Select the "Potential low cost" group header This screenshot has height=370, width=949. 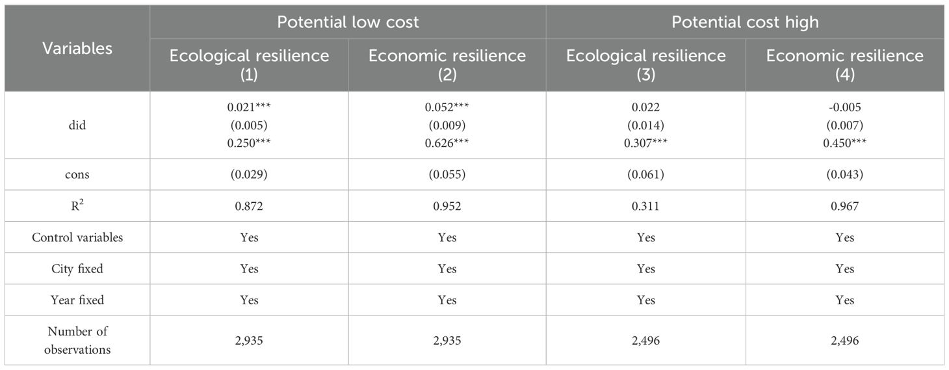point(348,22)
